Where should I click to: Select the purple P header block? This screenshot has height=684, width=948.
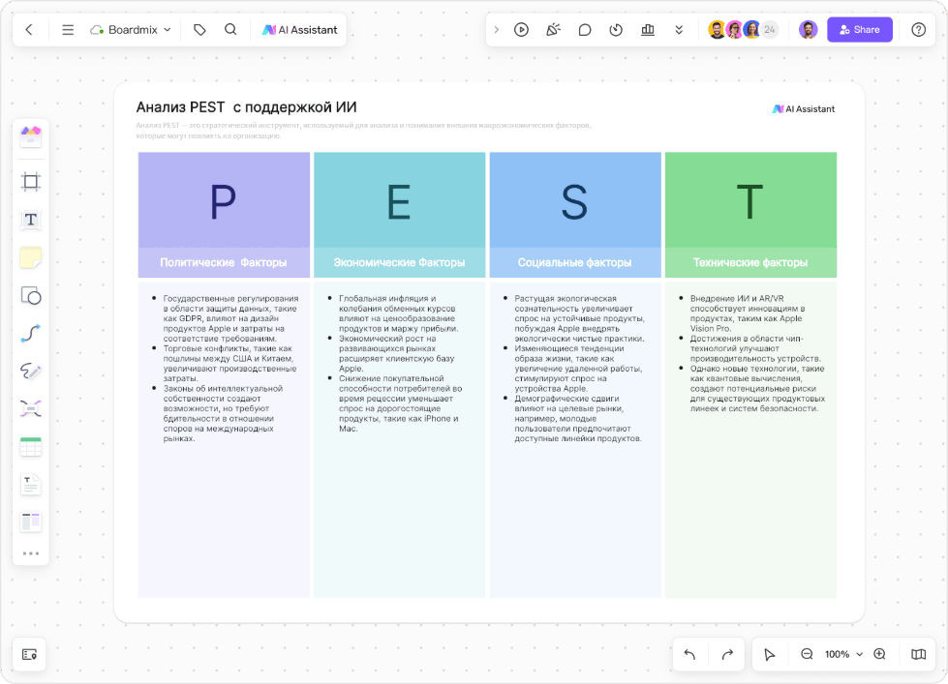pos(224,200)
